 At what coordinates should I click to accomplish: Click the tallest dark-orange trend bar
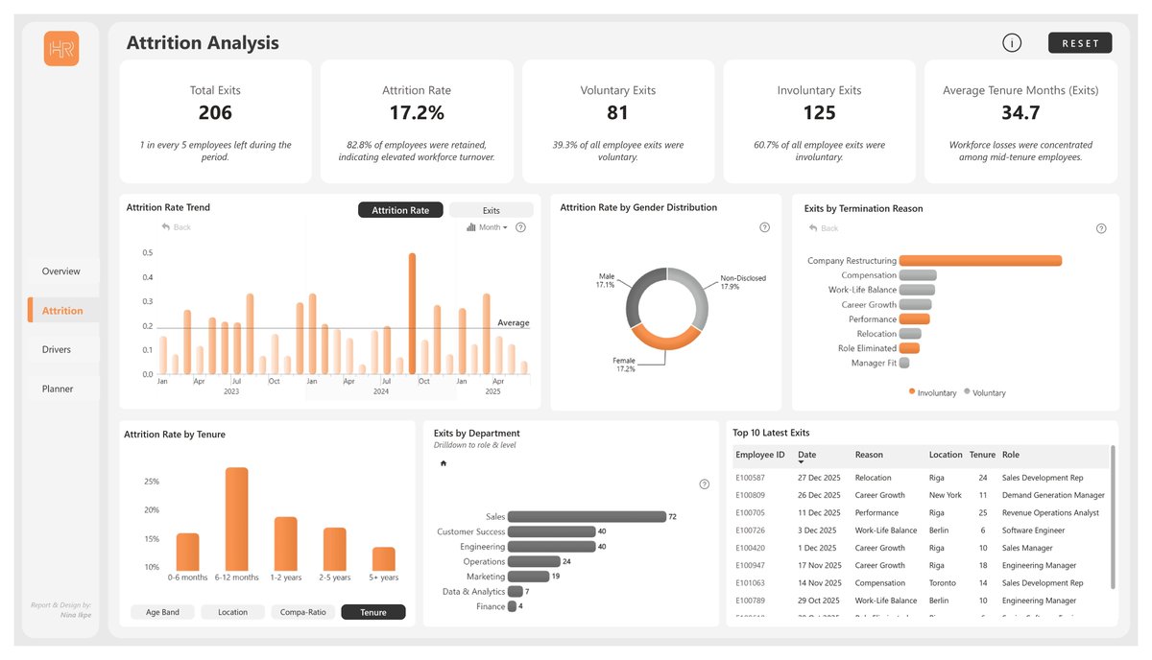[x=412, y=314]
